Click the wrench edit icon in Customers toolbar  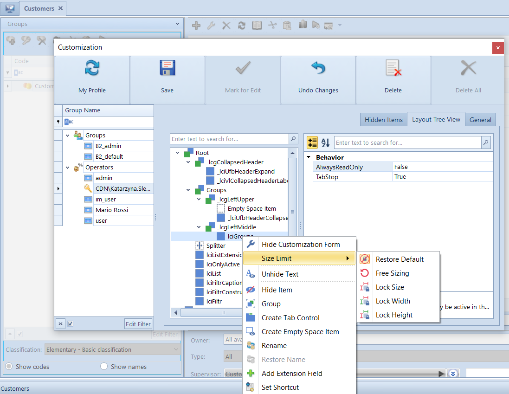(x=211, y=26)
